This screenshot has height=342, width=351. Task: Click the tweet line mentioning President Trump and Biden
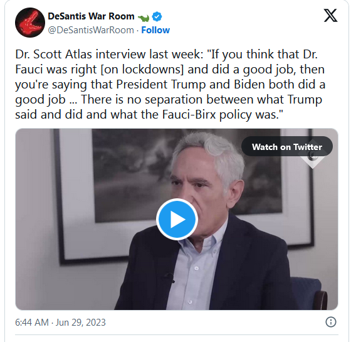[170, 84]
